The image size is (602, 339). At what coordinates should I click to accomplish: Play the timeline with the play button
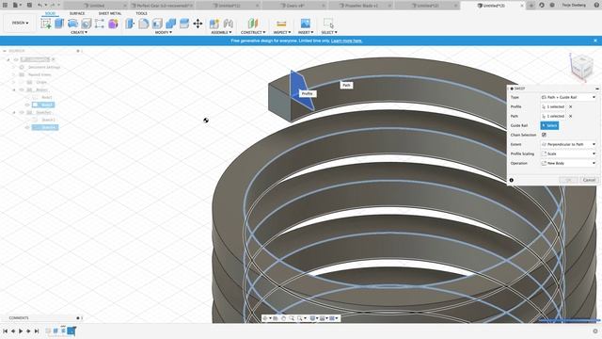tap(21, 331)
